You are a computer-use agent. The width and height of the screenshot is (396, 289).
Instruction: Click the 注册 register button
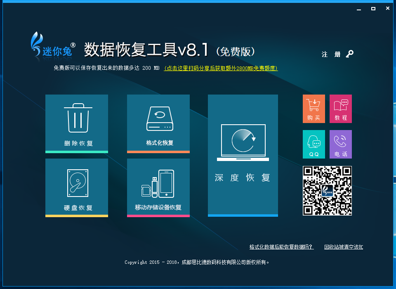tap(331, 54)
